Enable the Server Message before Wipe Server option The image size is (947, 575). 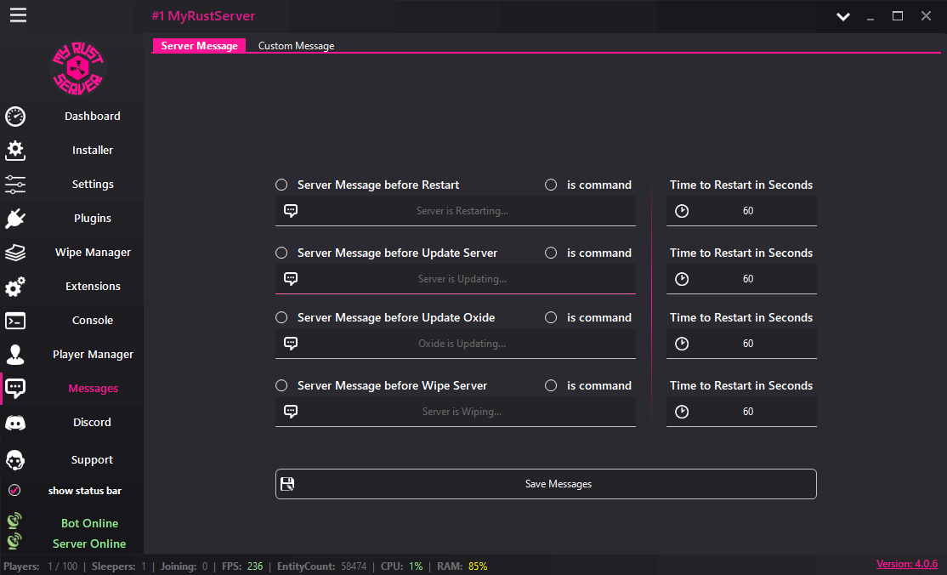click(281, 384)
